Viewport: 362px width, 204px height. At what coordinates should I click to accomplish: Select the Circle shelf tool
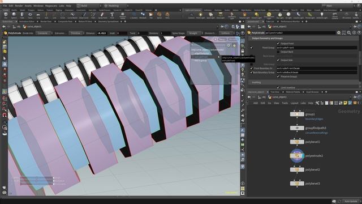tap(62, 15)
